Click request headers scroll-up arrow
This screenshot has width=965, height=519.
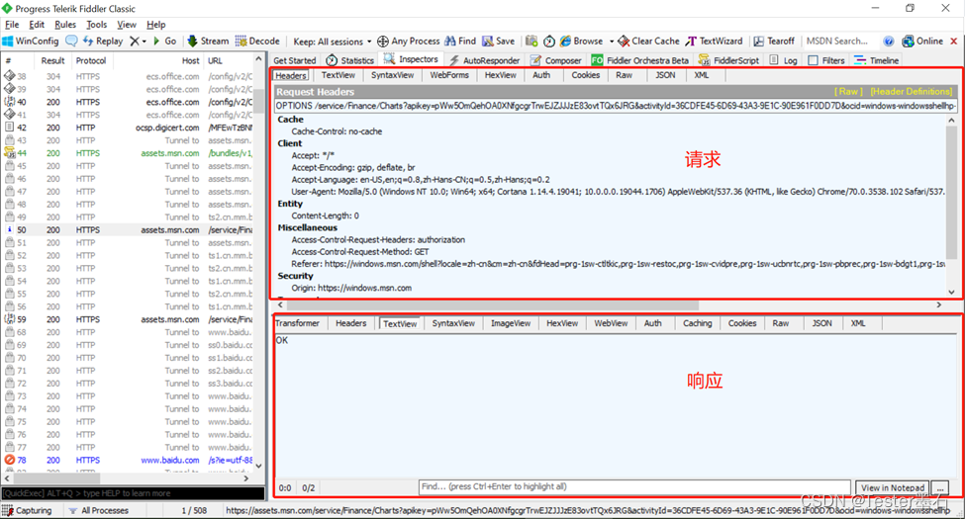click(x=951, y=121)
